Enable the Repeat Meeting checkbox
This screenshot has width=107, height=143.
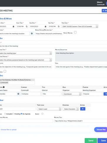pos(75,32)
